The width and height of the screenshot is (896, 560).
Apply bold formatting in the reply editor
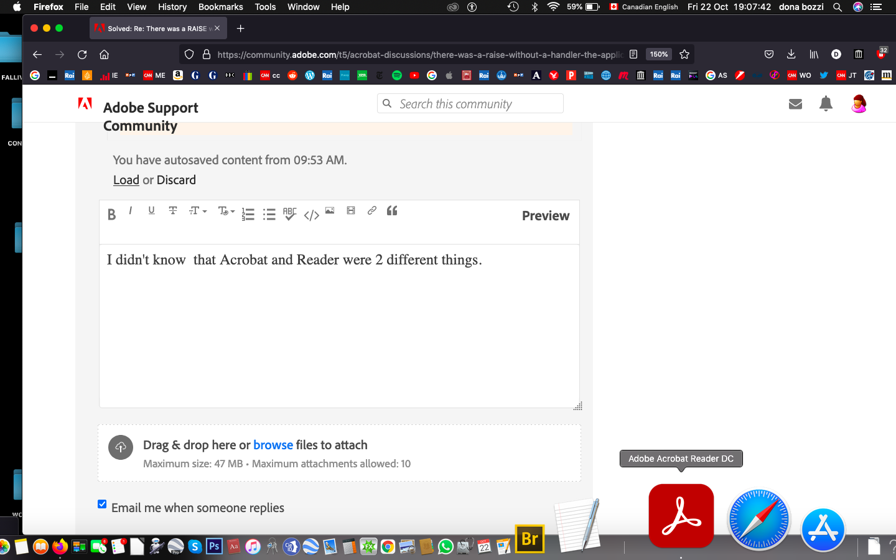click(111, 215)
